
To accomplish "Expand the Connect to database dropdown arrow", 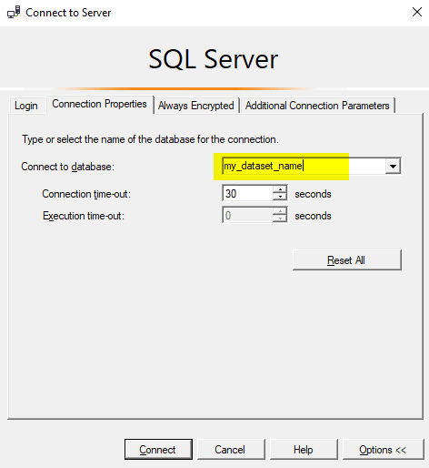I will pos(393,166).
